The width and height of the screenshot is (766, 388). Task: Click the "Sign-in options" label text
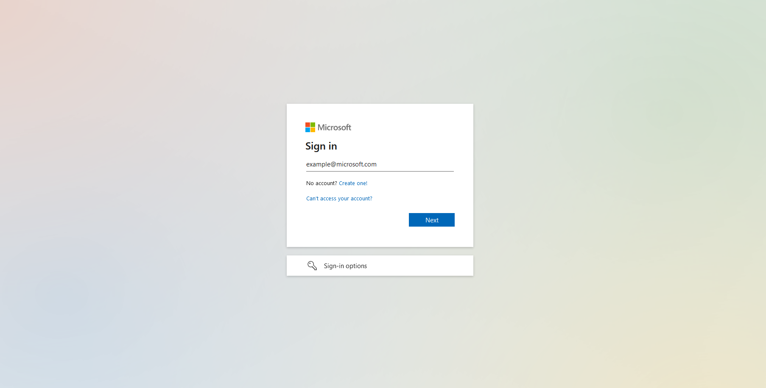[345, 266]
